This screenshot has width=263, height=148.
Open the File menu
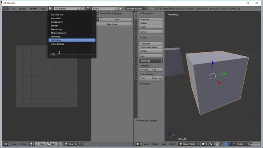point(14,9)
